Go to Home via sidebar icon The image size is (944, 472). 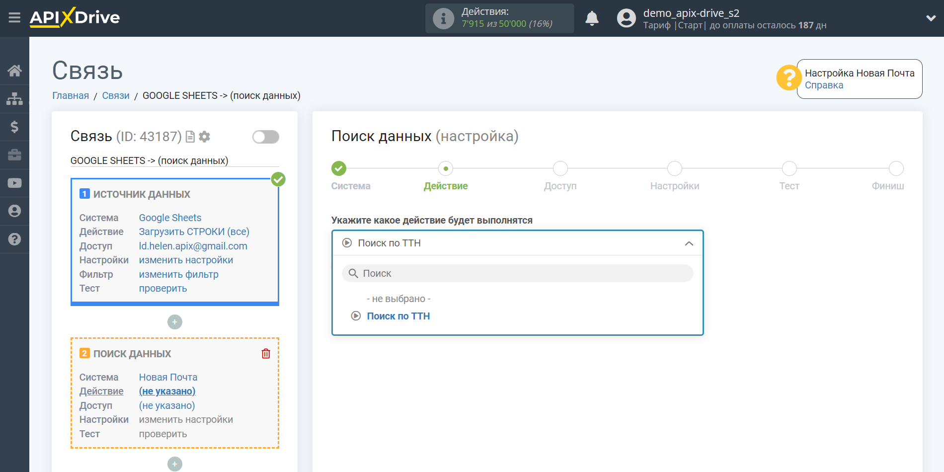click(14, 71)
